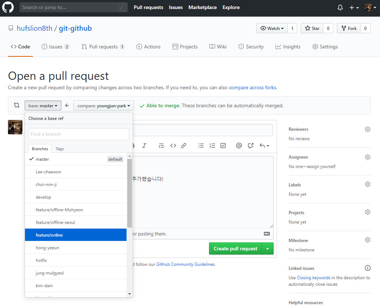
Task: Insert code with the code icon
Action: coord(173,146)
